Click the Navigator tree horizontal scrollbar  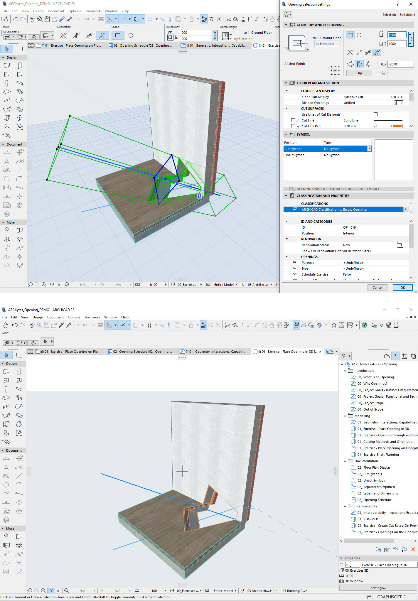tap(368, 541)
